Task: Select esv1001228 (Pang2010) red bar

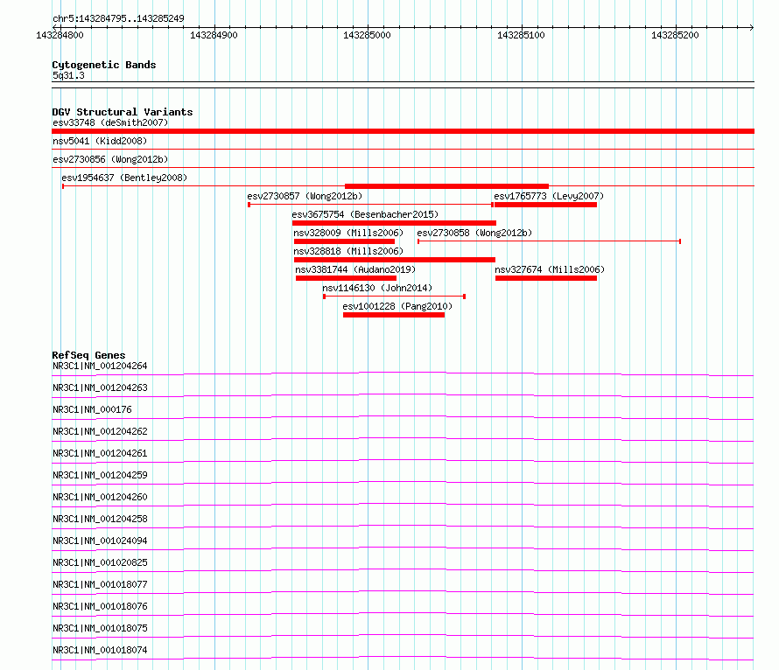Action: (x=394, y=315)
